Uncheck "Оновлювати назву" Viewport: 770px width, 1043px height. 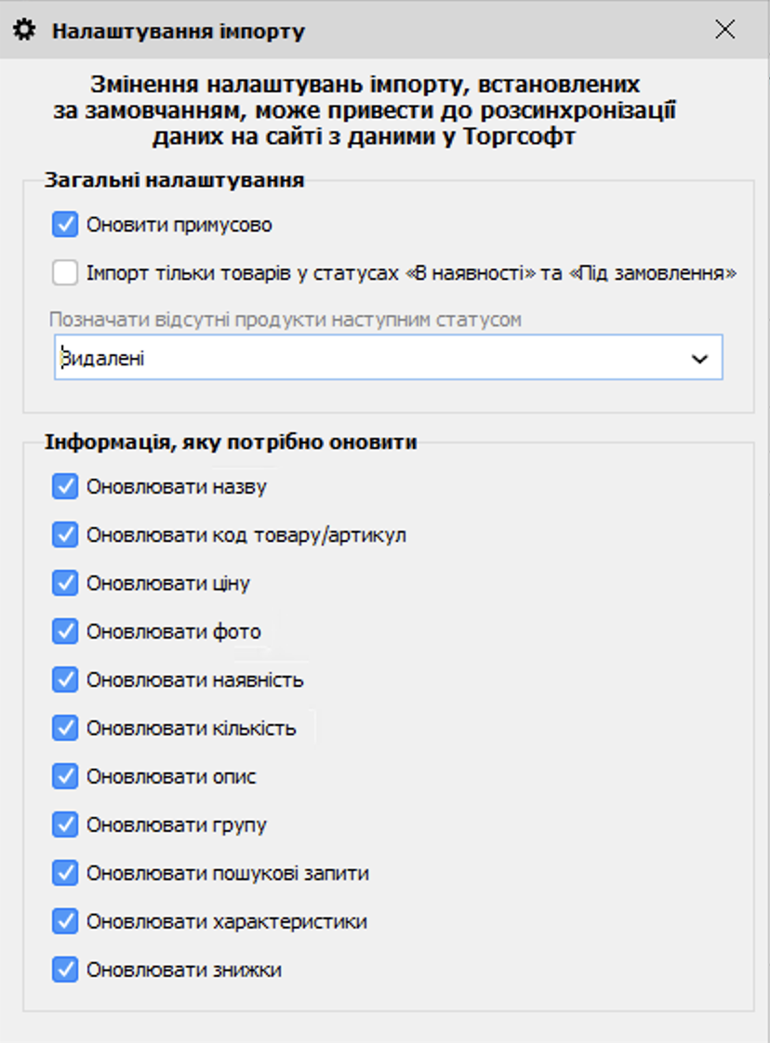[x=64, y=486]
